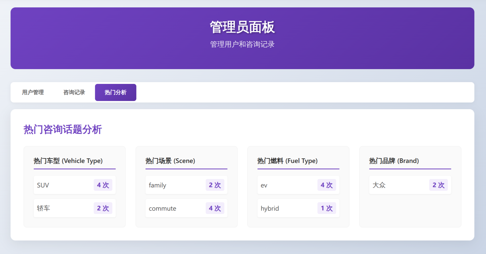Click the 热门燃料 (Fuel Type) card title
This screenshot has height=254, width=486.
click(288, 161)
